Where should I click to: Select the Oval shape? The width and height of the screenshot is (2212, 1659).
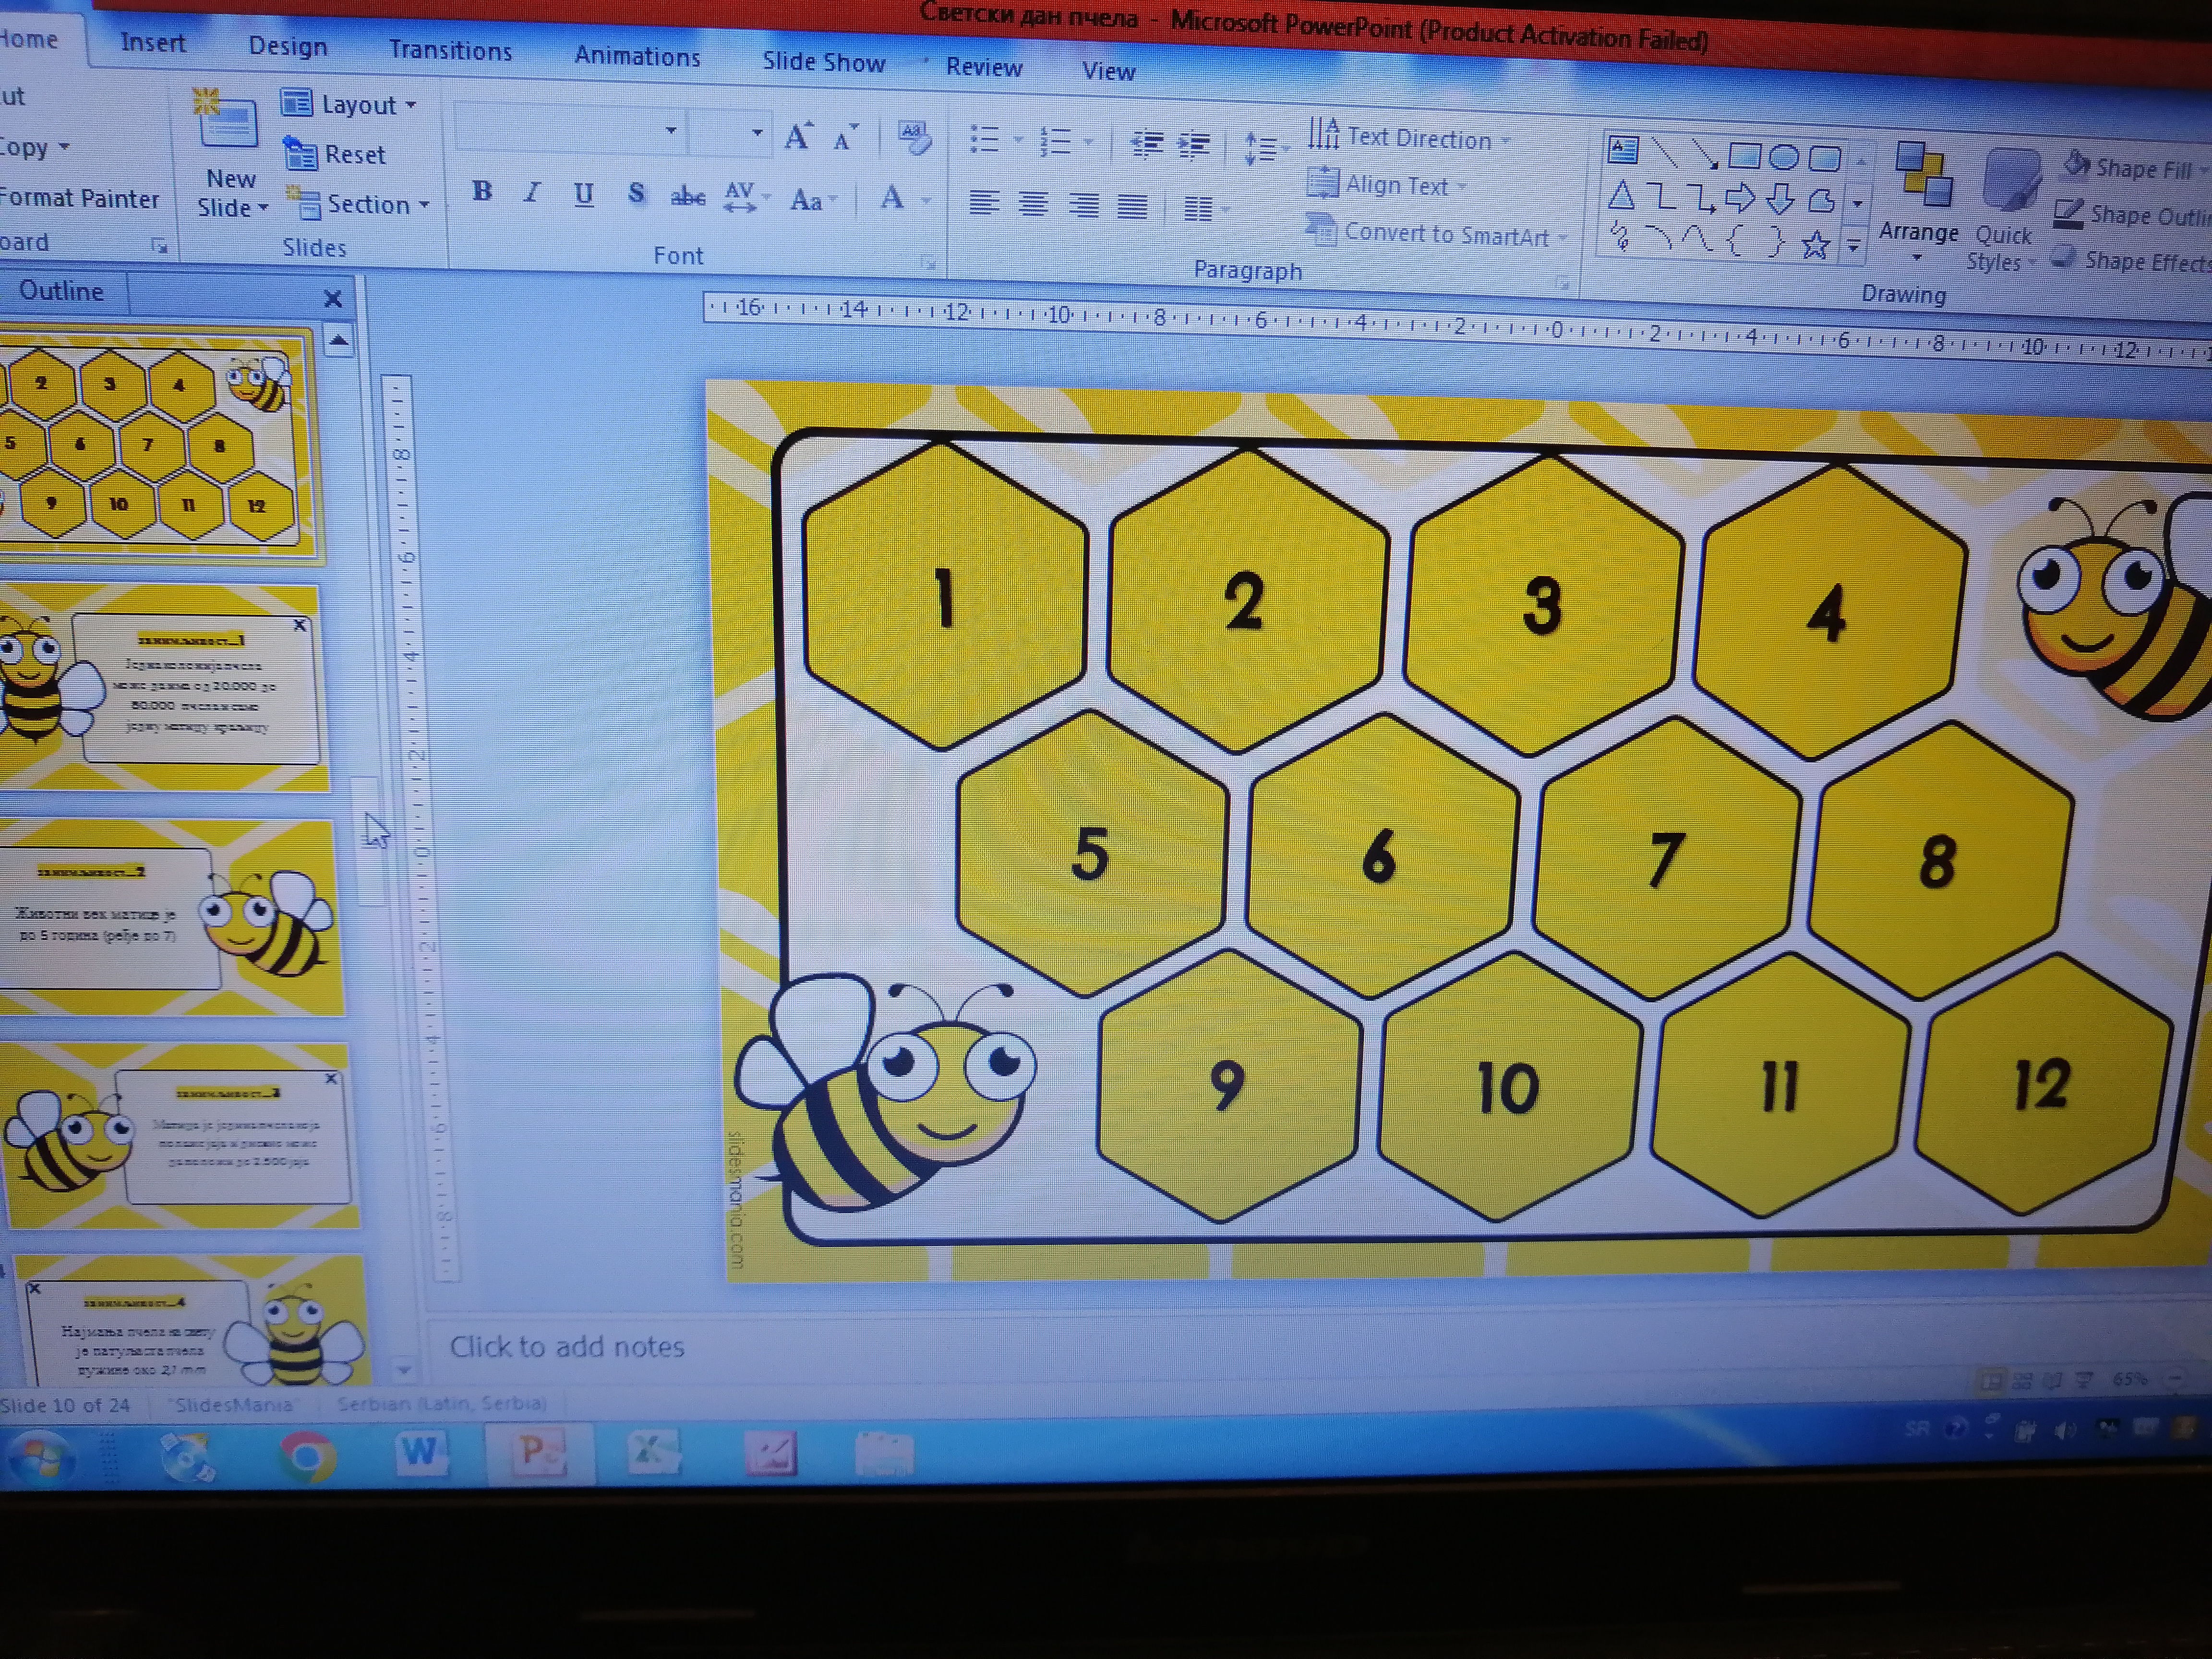click(x=1783, y=157)
